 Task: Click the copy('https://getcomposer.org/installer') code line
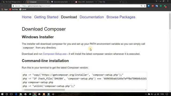tap(73, 75)
